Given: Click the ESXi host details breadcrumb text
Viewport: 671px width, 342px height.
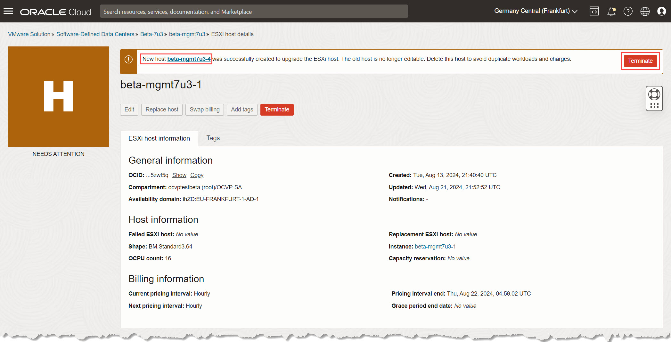Looking at the screenshot, I should (x=232, y=34).
